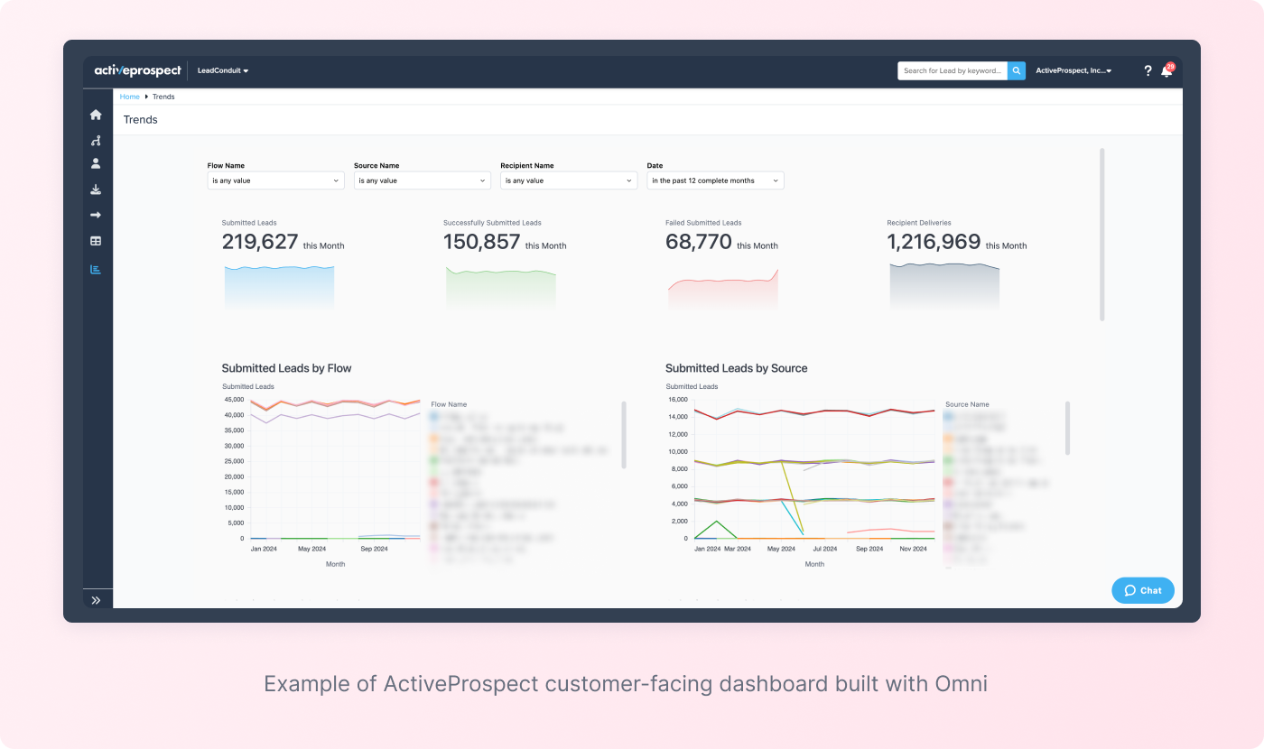Navigate via the Home breadcrumb link
Image resolution: width=1264 pixels, height=749 pixels.
129,97
